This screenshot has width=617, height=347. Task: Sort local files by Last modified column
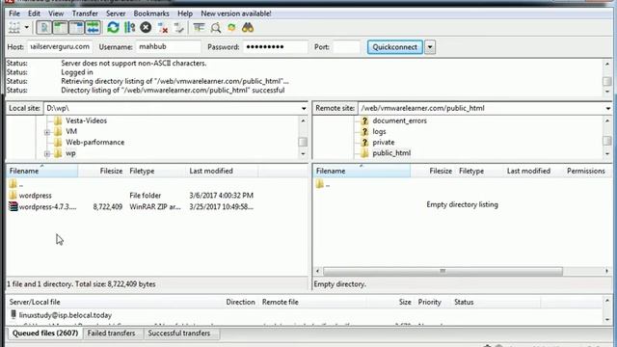[x=223, y=172]
